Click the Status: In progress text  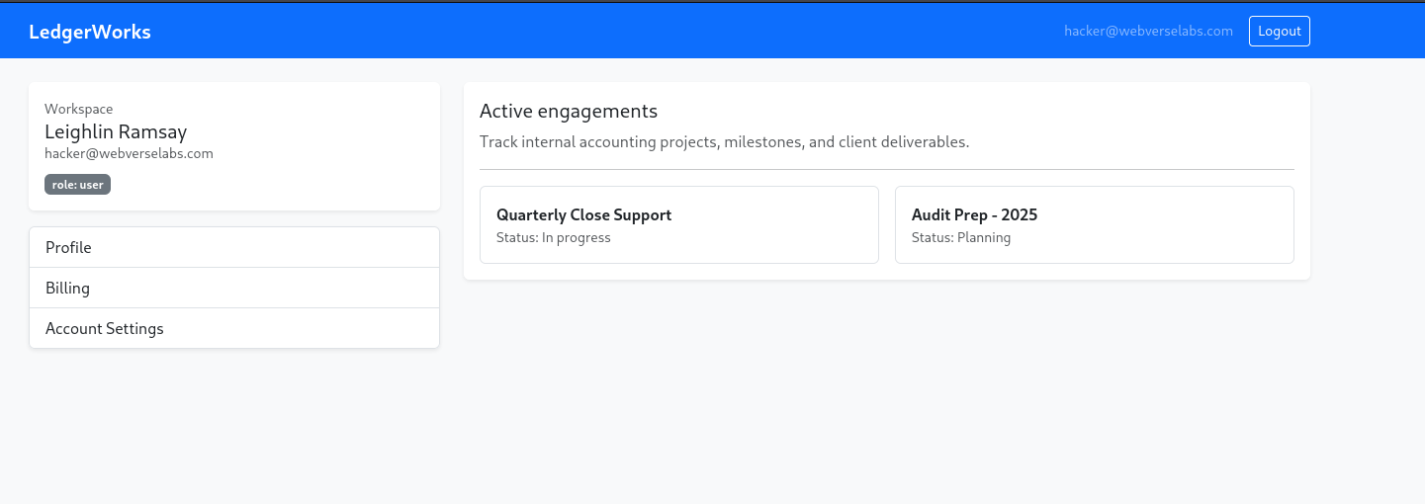tap(554, 237)
